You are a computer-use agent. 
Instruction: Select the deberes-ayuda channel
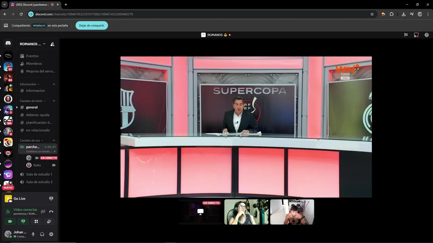point(37,115)
